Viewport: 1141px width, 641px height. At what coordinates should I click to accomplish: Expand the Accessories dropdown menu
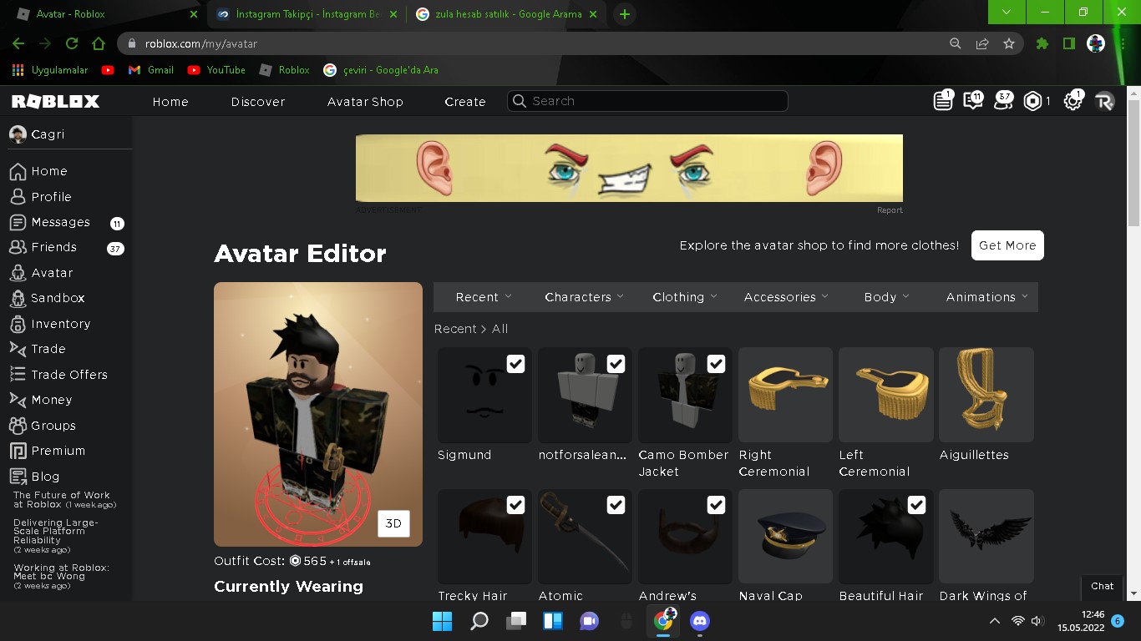[x=786, y=297]
